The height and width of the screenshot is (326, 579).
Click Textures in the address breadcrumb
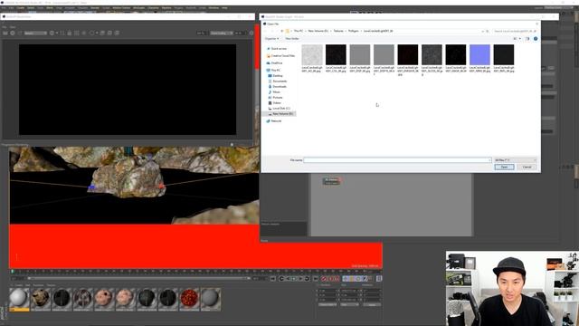[338, 31]
